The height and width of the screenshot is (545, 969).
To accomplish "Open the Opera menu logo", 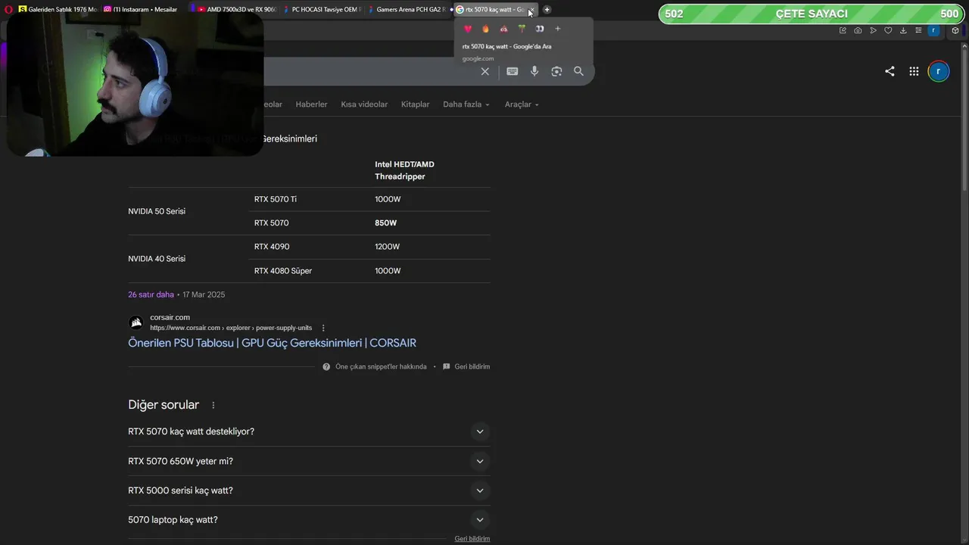I will pyautogui.click(x=8, y=9).
